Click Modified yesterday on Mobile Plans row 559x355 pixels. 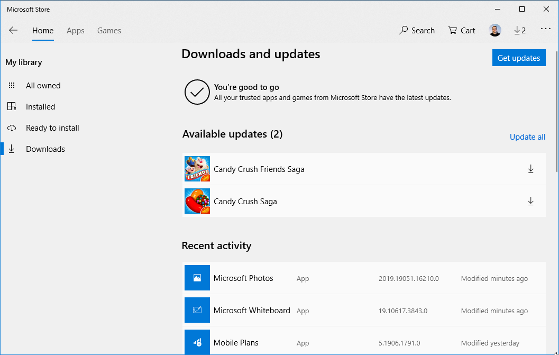[490, 343]
